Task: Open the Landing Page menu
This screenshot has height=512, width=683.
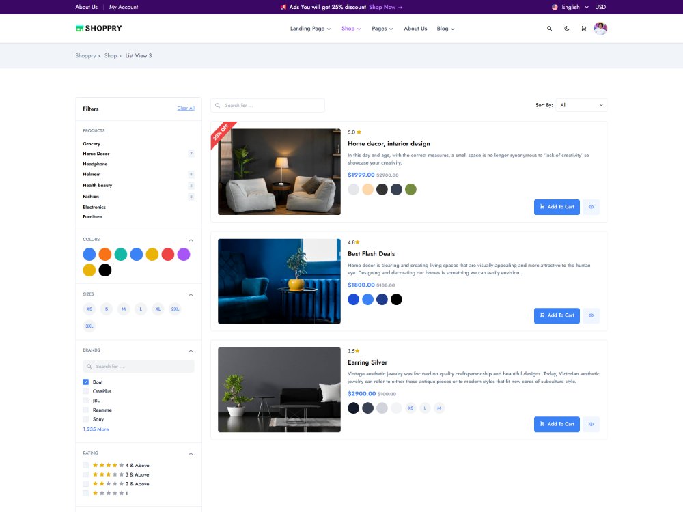Action: point(310,29)
